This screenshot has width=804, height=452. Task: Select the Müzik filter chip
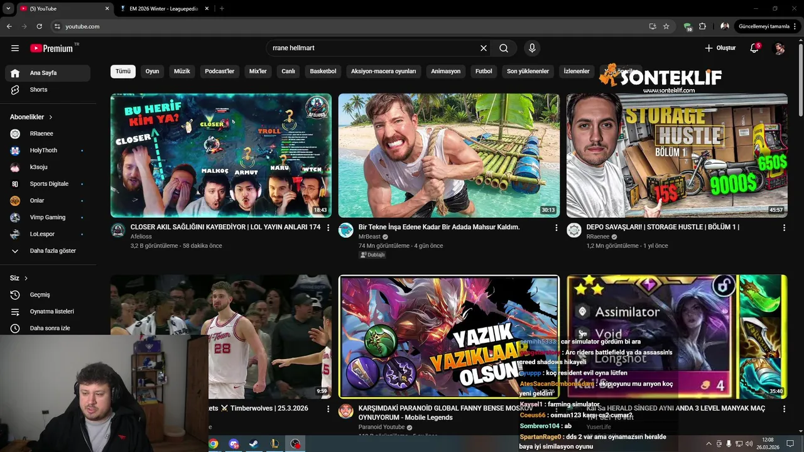coord(182,71)
